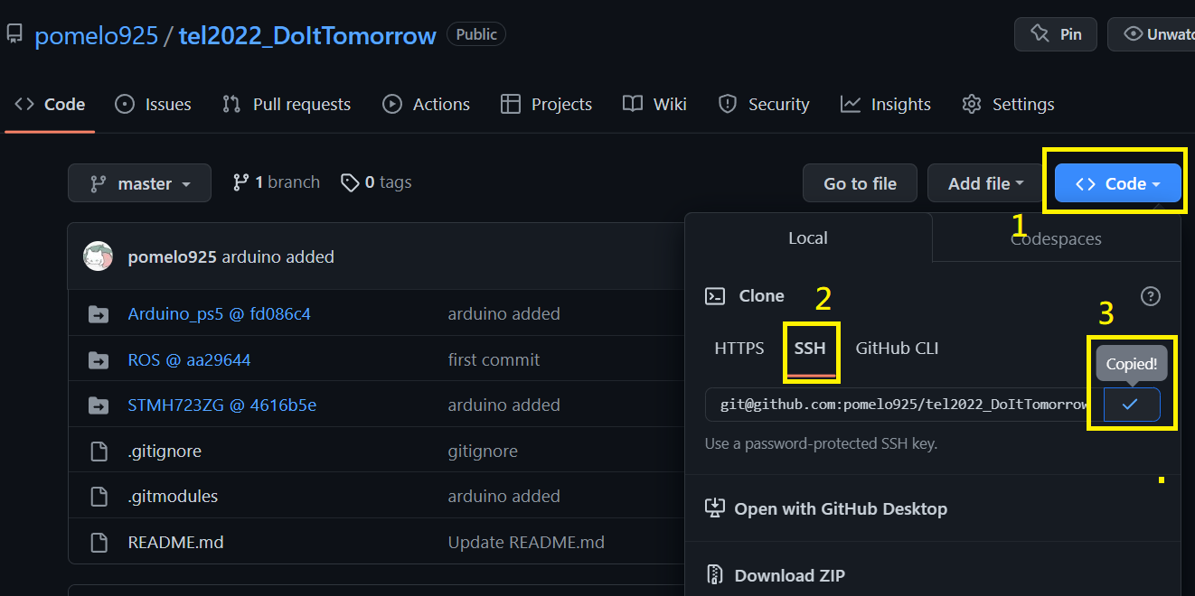View the Insights tab

pyautogui.click(x=885, y=105)
